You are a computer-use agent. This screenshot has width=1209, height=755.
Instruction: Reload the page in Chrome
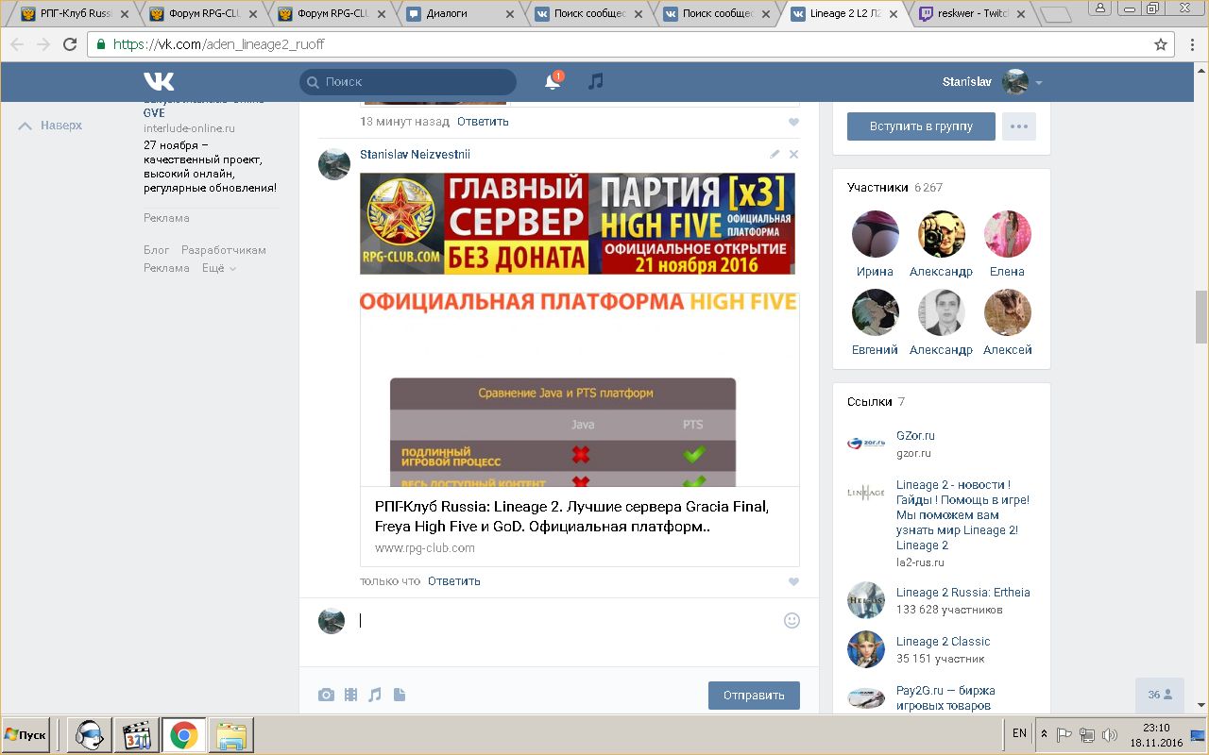coord(69,44)
